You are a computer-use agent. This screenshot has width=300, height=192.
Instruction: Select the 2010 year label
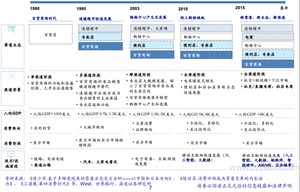tap(183, 9)
